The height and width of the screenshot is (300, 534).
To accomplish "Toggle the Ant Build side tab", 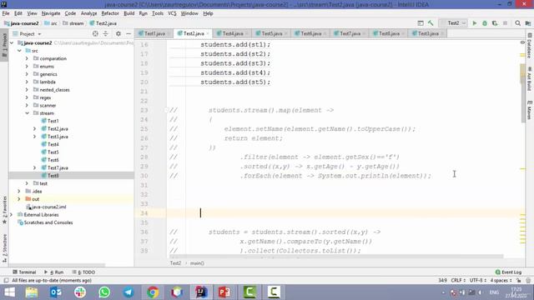I will coord(530,79).
